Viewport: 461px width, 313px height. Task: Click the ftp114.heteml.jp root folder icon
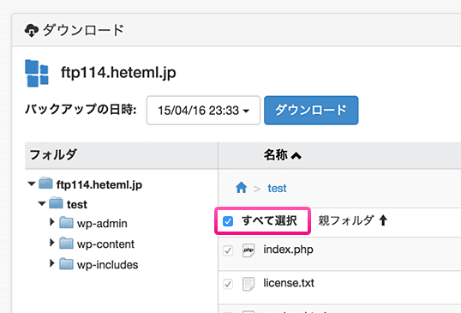coord(45,184)
